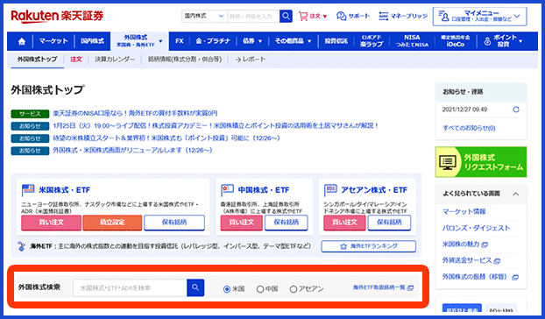The height and width of the screenshot is (319, 545).
Task: Select the 米国 radio button
Action: click(227, 289)
